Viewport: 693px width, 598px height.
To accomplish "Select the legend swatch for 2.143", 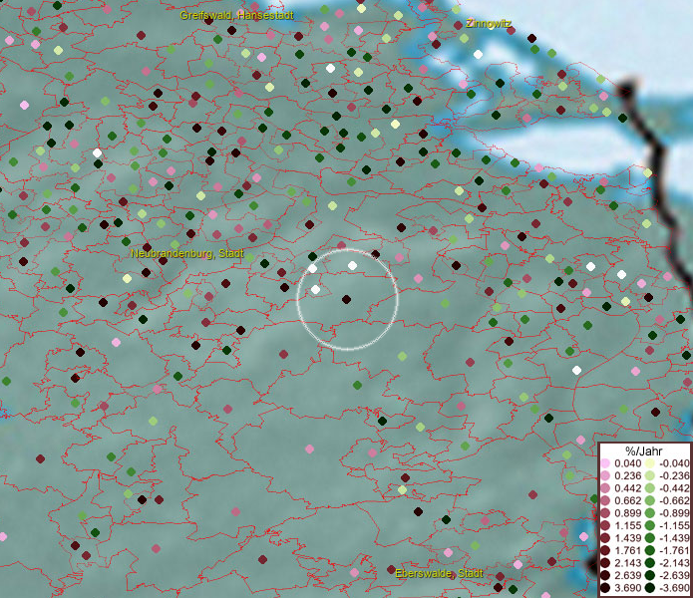I will [605, 563].
